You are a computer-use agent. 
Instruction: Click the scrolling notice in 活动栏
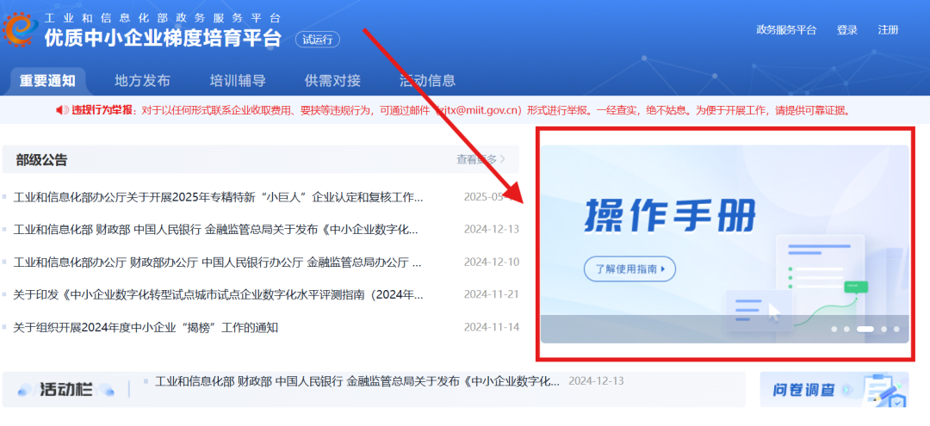point(357,381)
